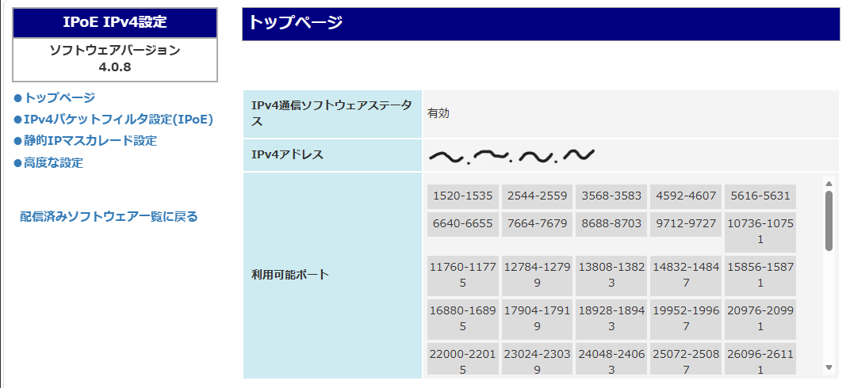Open the 高度な設定 link
Screen dimensions: 850x388
(x=53, y=162)
